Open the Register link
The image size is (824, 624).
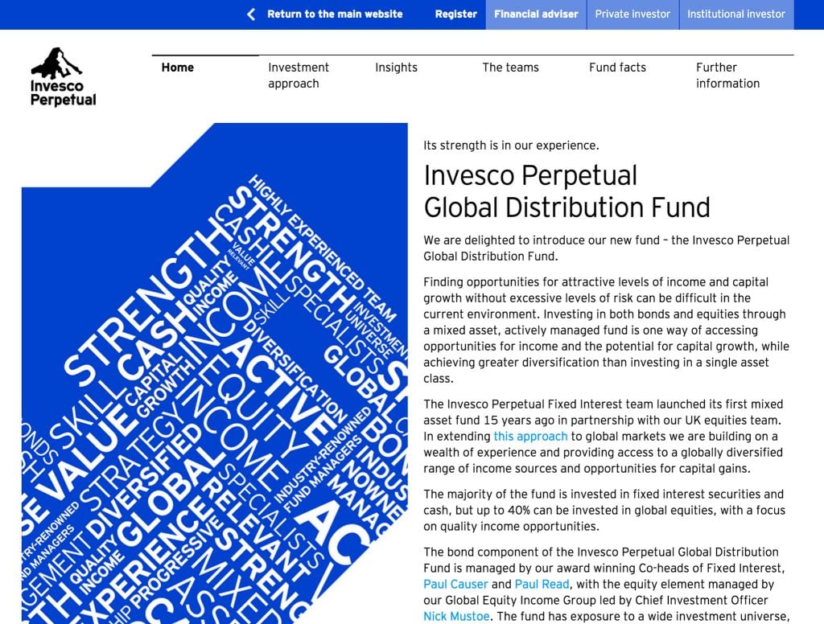click(455, 14)
